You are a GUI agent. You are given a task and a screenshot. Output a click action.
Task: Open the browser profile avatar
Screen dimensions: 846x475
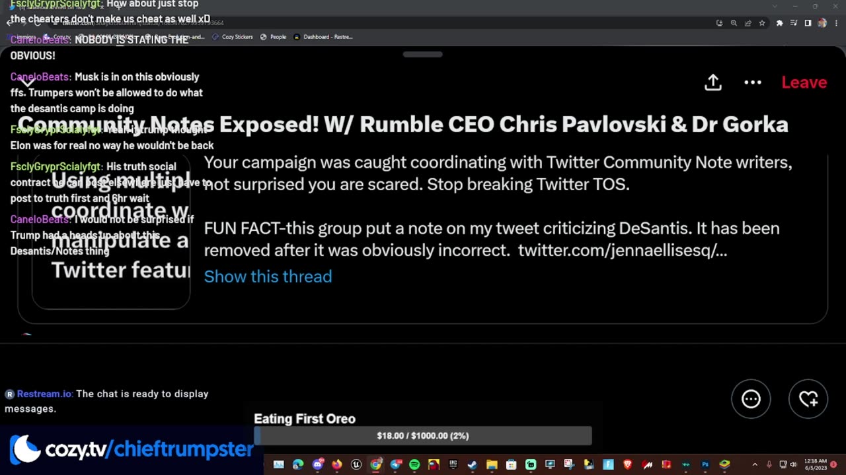822,23
